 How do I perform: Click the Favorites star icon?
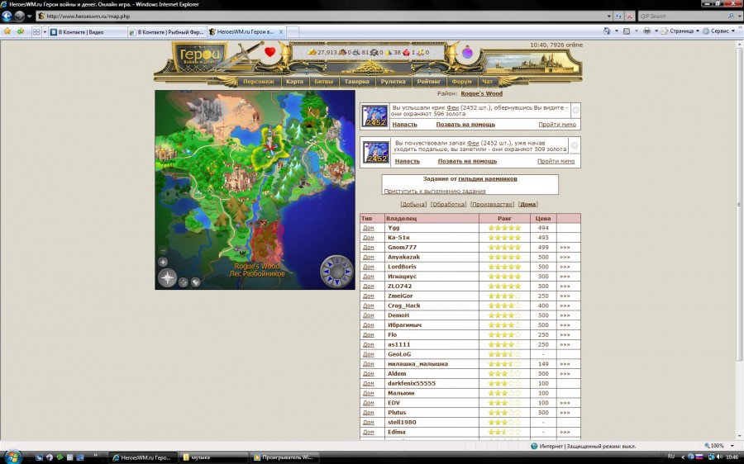pyautogui.click(x=7, y=31)
